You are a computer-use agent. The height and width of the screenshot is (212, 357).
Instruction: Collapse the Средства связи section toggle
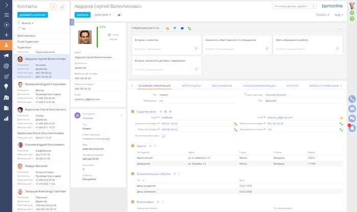[x=133, y=111]
